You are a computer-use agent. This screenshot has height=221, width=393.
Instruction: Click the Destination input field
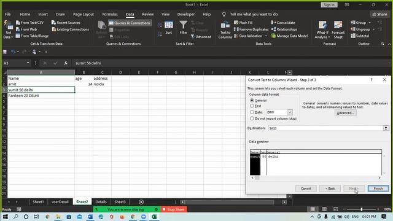[325, 128]
